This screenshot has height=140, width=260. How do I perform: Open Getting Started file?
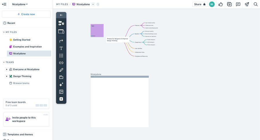pos(20,40)
